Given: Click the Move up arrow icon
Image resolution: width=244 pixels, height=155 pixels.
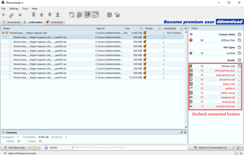Looking at the screenshot, I should [42, 15].
